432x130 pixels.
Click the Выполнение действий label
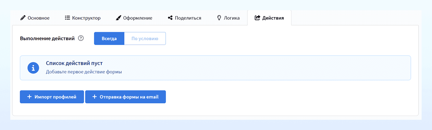[x=47, y=39]
